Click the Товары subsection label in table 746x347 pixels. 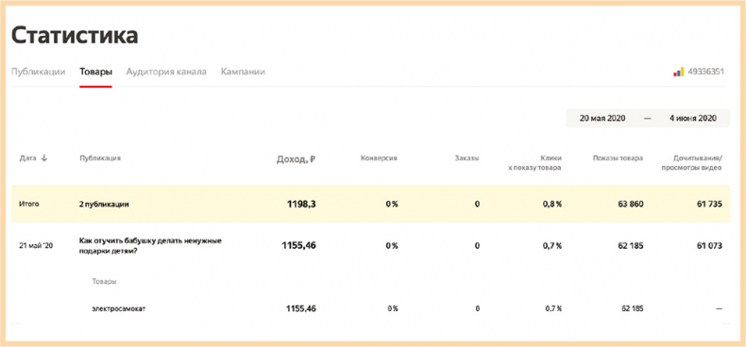click(104, 281)
